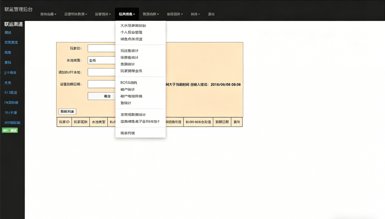The width and height of the screenshot is (385, 219).
Task: Open the 水池类型 combo box showing 全币
Action: 102,60
